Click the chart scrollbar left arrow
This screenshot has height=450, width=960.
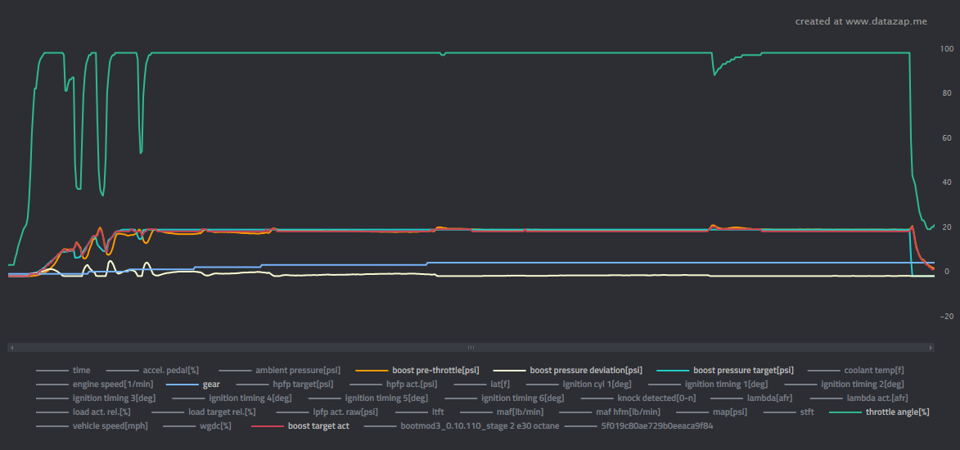coord(11,348)
